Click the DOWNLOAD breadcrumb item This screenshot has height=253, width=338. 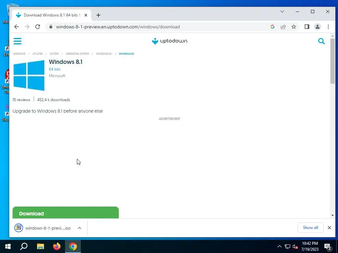pyautogui.click(x=126, y=54)
